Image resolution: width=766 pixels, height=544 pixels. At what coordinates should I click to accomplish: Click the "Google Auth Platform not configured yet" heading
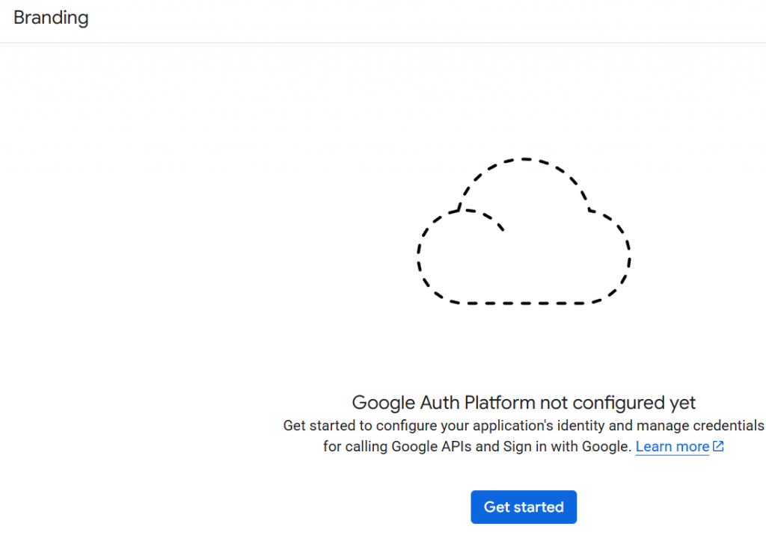[524, 403]
